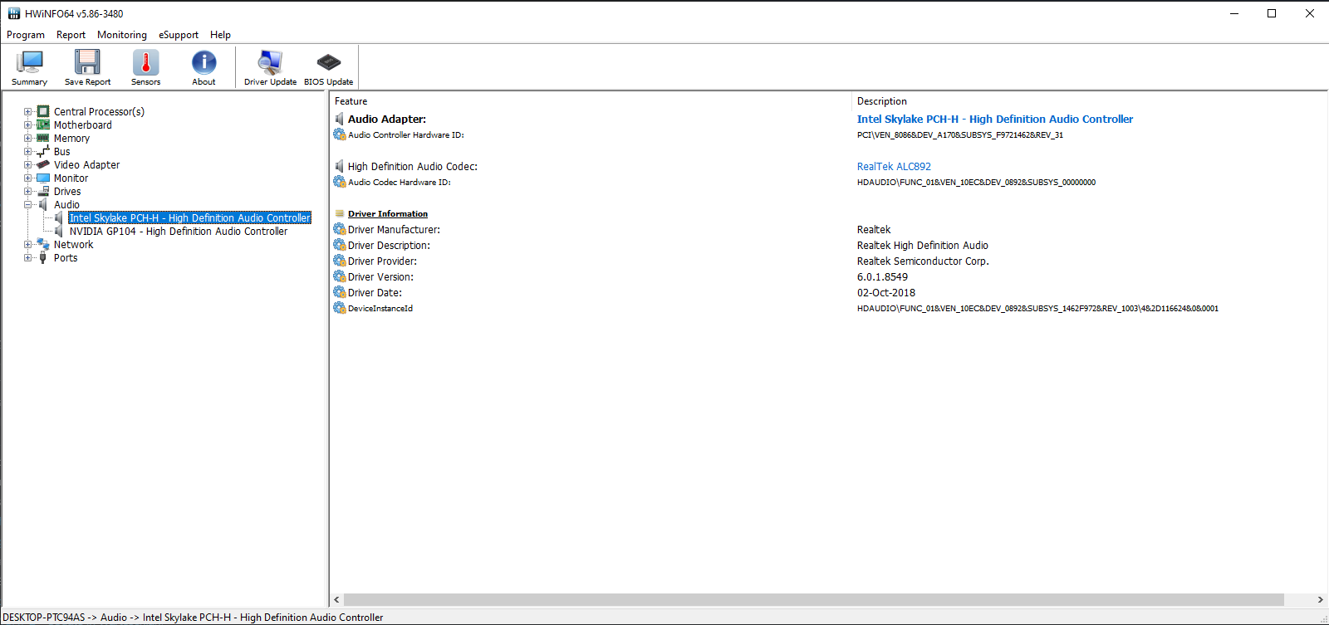Click gear icon beside Driver Version

coord(340,276)
